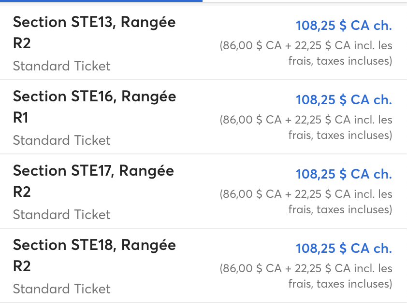
Task: Switch to the inactive gray tab bar
Action: (305, 1)
